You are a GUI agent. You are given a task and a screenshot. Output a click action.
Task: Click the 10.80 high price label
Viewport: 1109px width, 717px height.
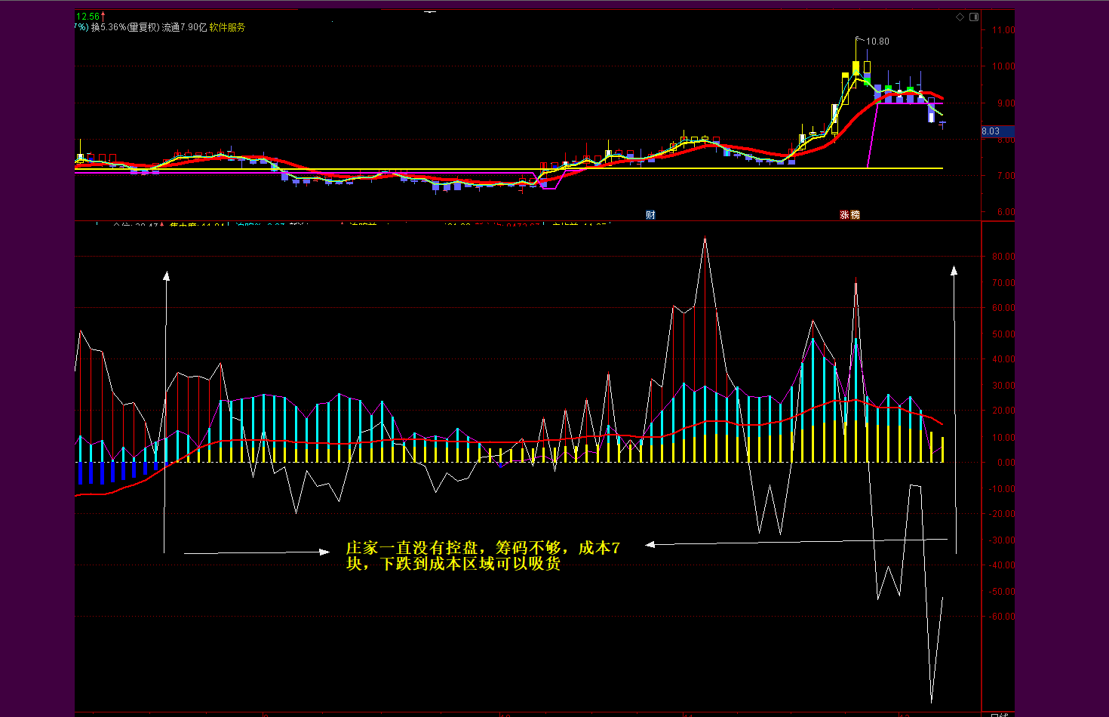click(877, 42)
